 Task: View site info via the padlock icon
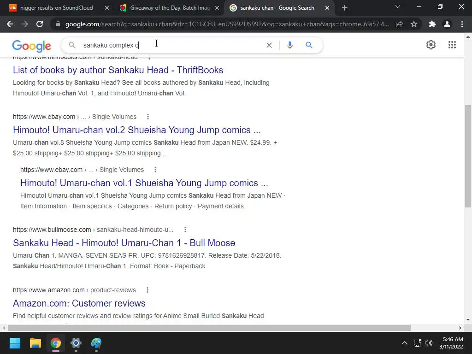[58, 24]
